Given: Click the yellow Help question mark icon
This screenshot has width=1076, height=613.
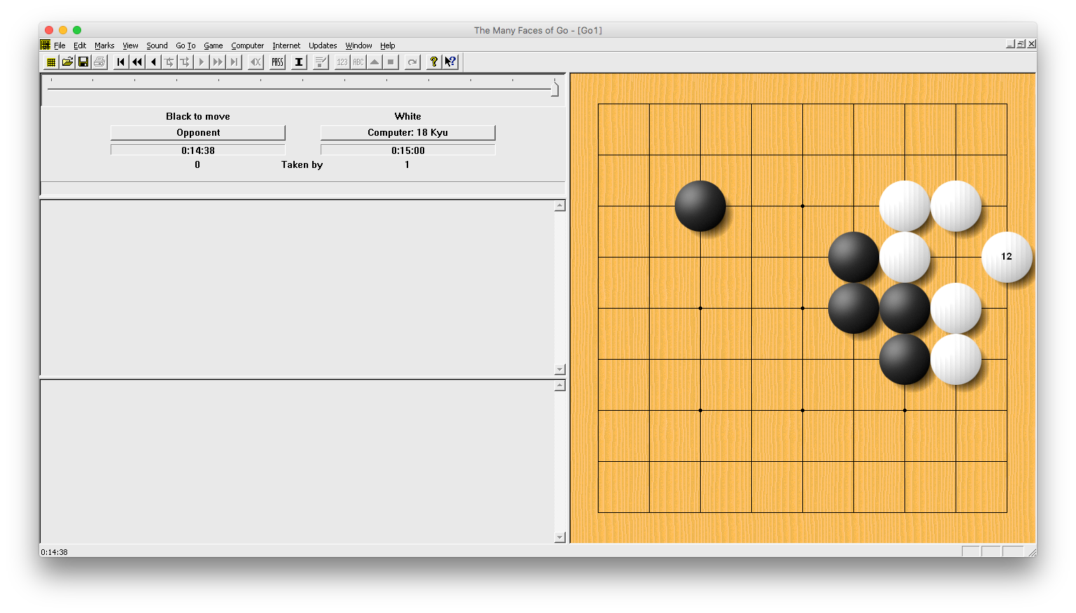Looking at the screenshot, I should (433, 62).
